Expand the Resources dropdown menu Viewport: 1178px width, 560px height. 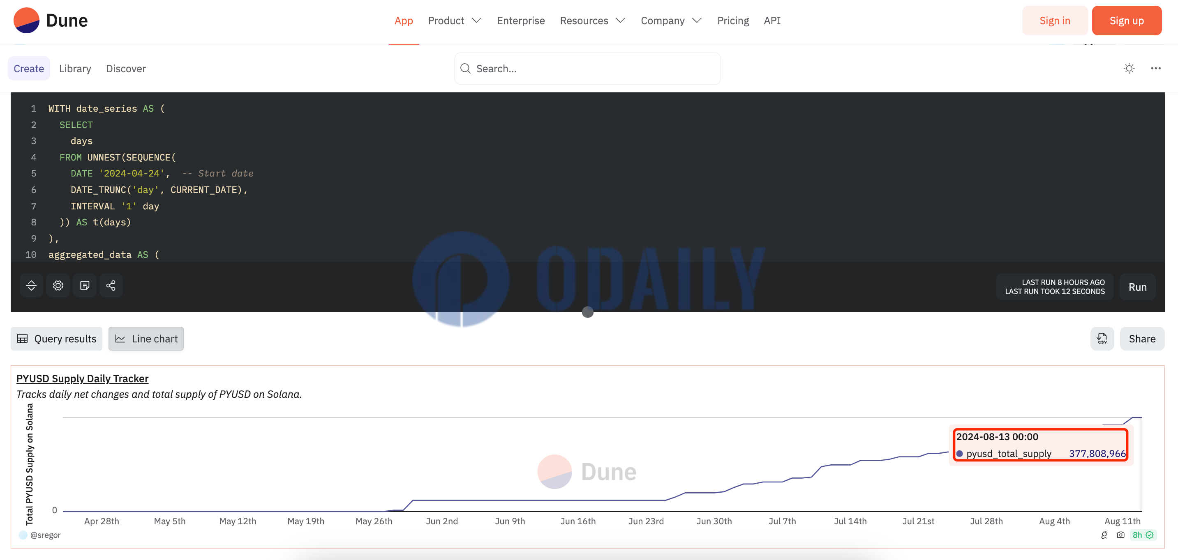pyautogui.click(x=592, y=21)
